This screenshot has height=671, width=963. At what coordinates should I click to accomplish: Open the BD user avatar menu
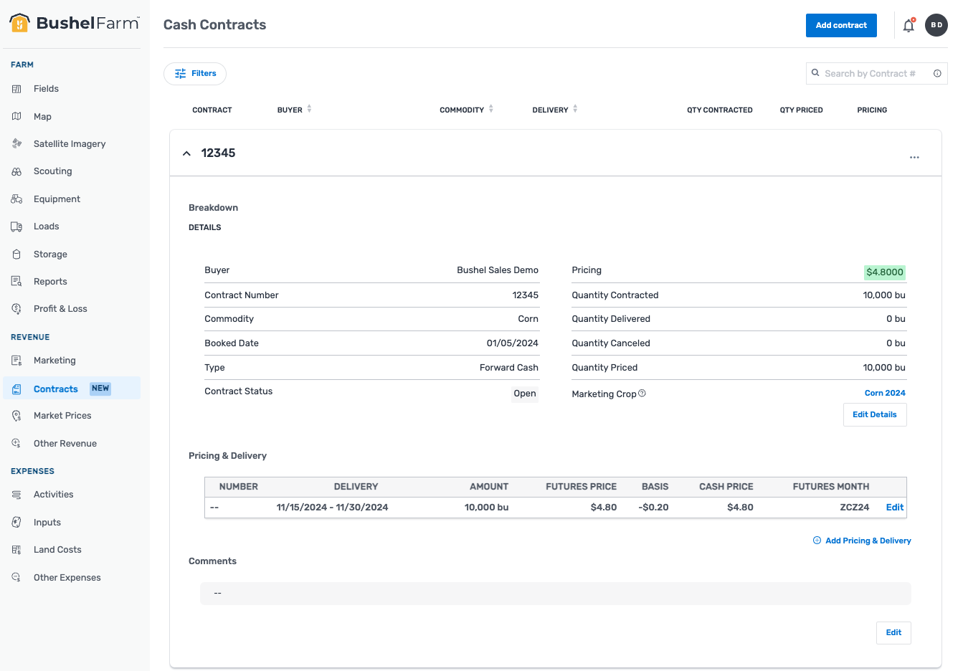click(x=936, y=25)
